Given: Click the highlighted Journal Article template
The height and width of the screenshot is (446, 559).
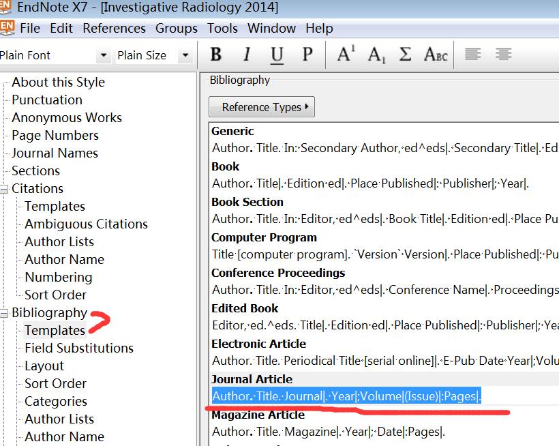Looking at the screenshot, I should coord(346,396).
